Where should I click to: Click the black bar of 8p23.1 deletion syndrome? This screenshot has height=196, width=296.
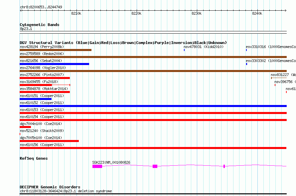(153, 194)
